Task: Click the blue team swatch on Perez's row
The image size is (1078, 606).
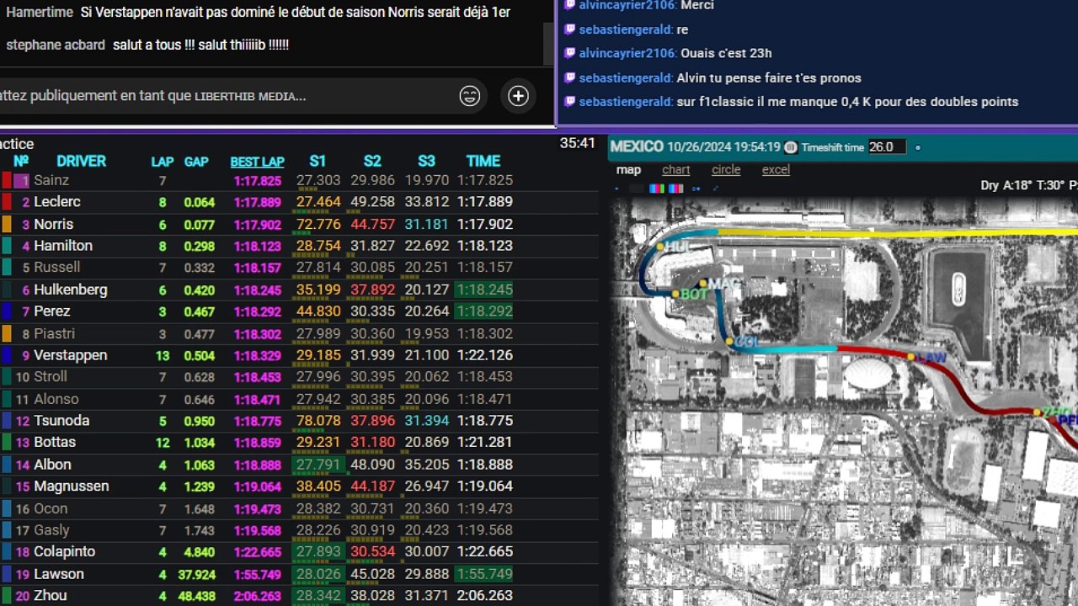Action: click(x=7, y=311)
